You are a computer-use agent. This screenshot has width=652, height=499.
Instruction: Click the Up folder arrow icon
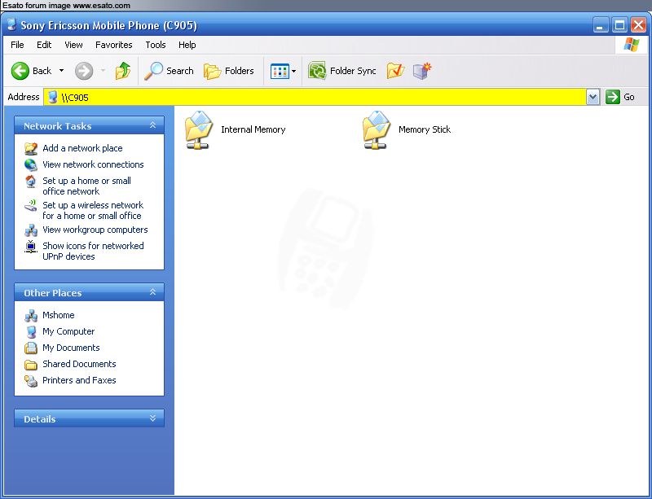[x=123, y=71]
